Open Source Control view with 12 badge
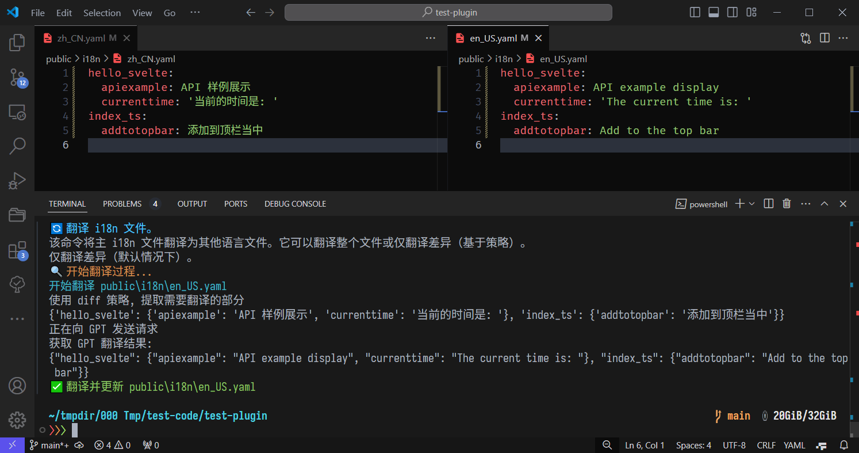This screenshot has height=453, width=859. (17, 77)
